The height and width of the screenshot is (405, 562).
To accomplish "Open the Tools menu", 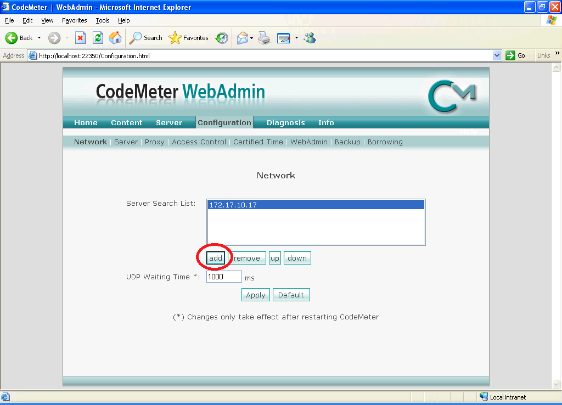I will pos(103,20).
